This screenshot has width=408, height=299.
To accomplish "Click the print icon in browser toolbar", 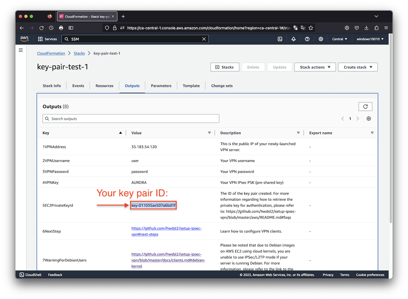I will coord(61,28).
